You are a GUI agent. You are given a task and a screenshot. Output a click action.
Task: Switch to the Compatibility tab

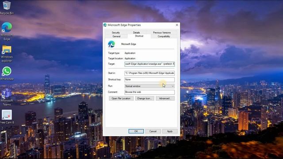tap(164, 36)
